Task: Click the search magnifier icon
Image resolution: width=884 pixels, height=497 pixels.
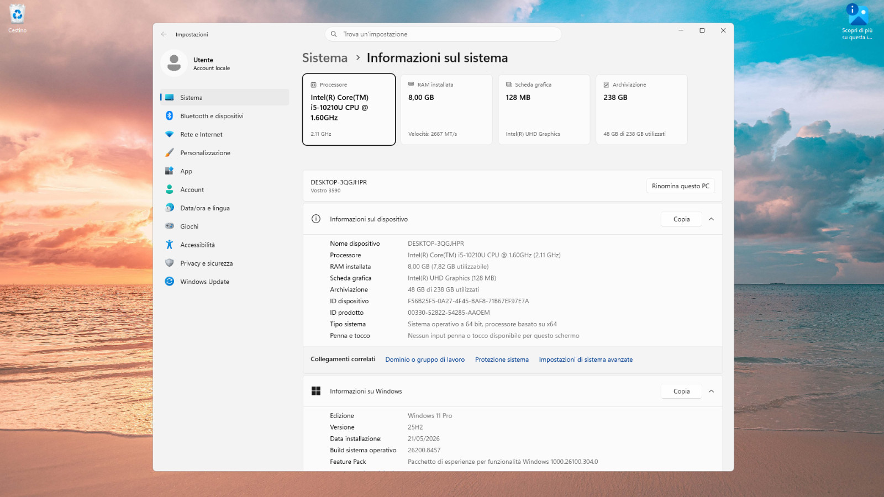Action: click(334, 34)
